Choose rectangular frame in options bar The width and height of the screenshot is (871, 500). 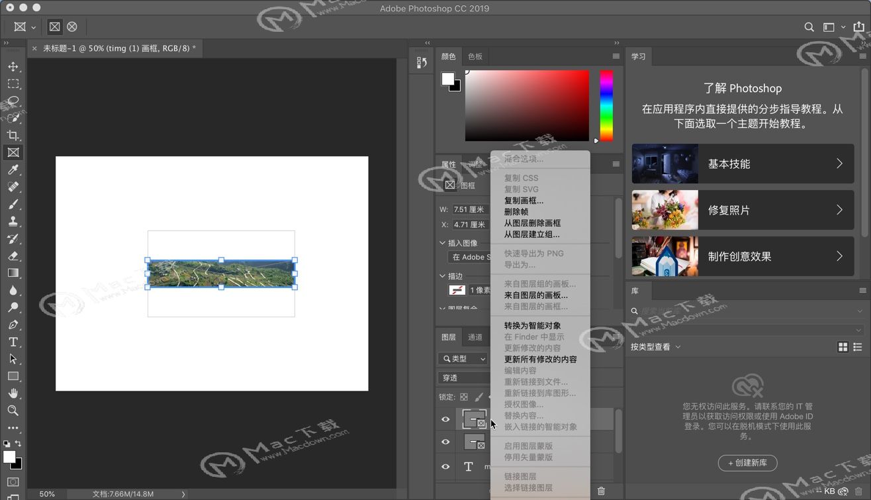55,26
